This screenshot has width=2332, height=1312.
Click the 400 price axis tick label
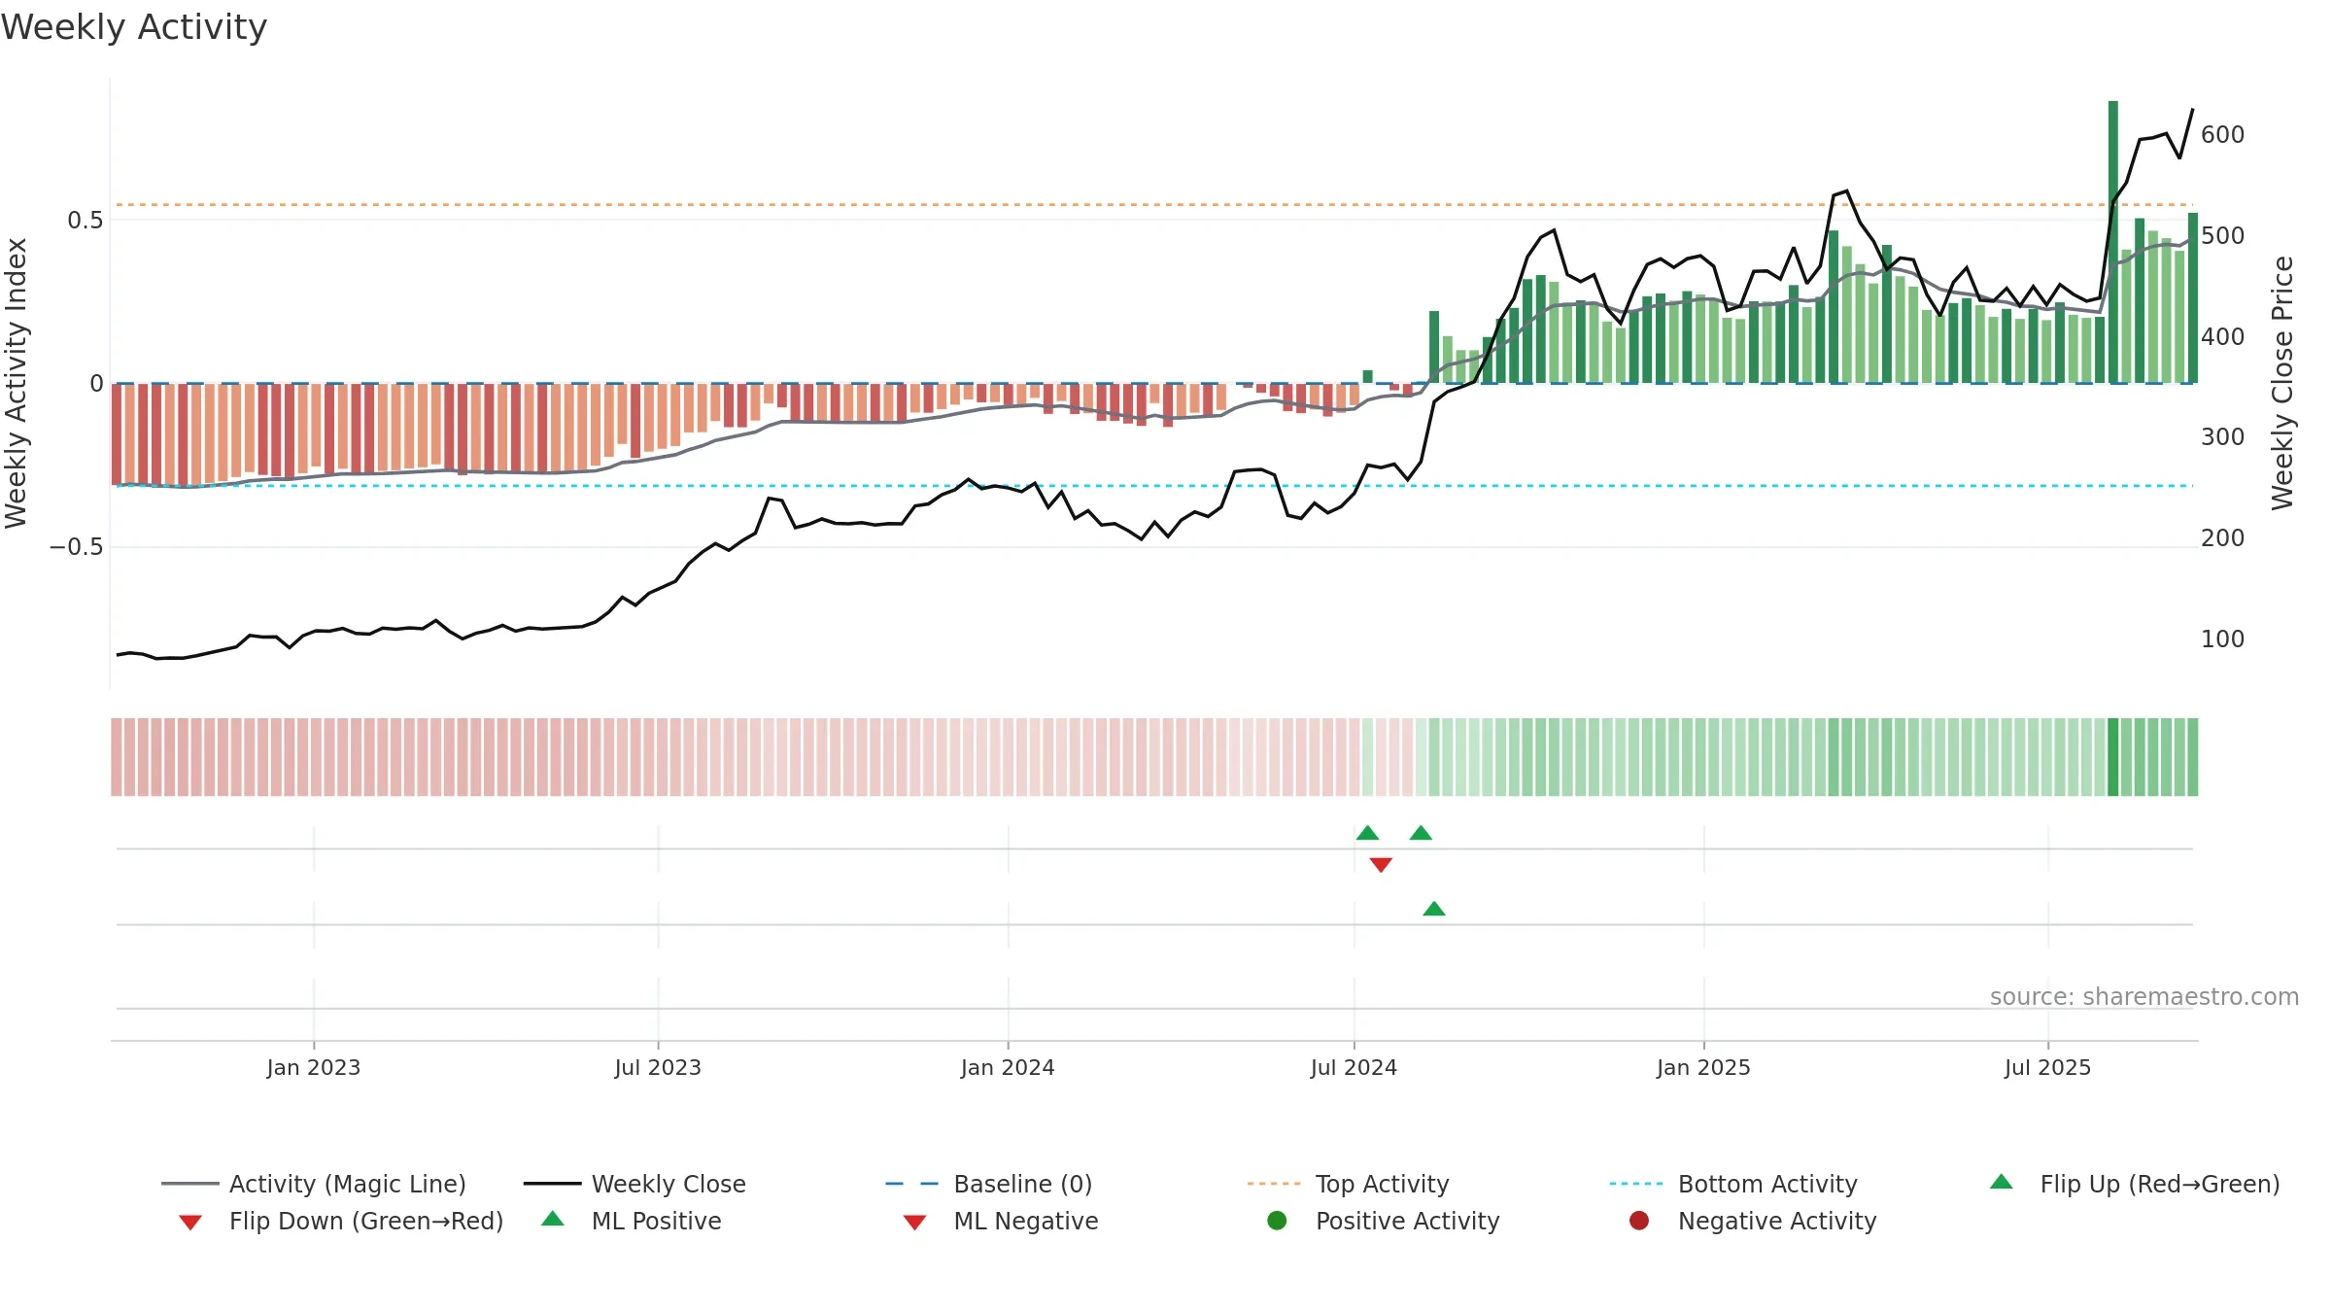pos(2222,337)
